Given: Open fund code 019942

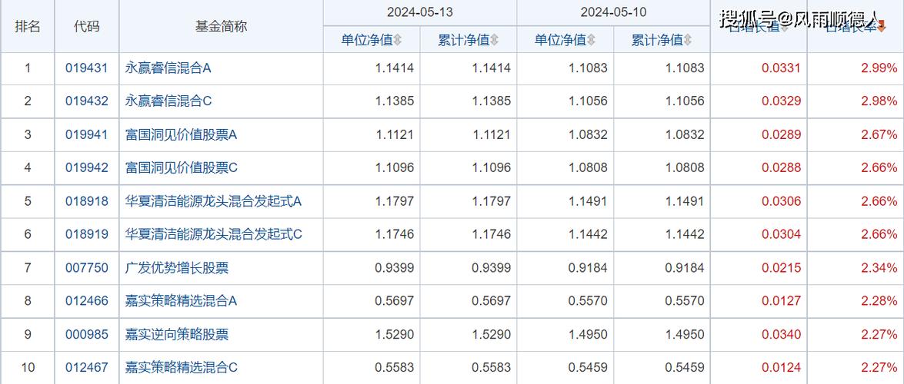Looking at the screenshot, I should (86, 168).
